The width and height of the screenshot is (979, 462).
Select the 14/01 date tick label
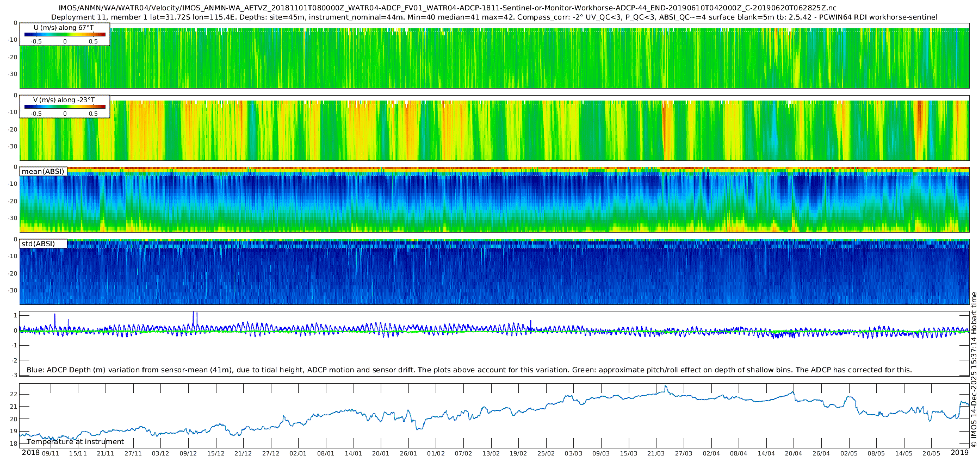tap(354, 453)
